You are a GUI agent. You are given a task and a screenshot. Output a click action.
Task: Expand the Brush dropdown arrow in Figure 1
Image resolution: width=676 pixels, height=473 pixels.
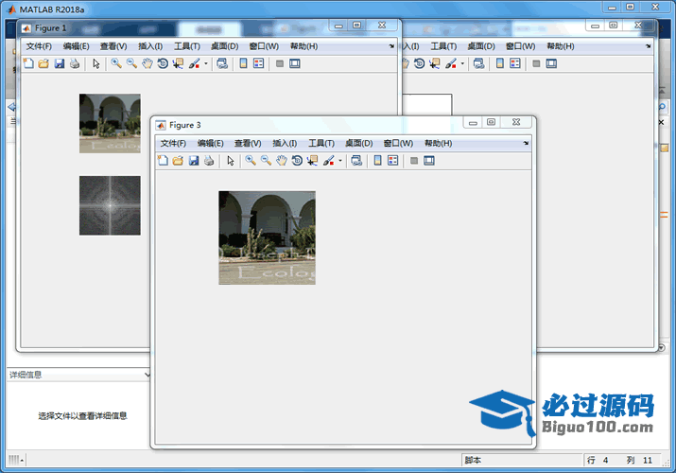(x=206, y=63)
